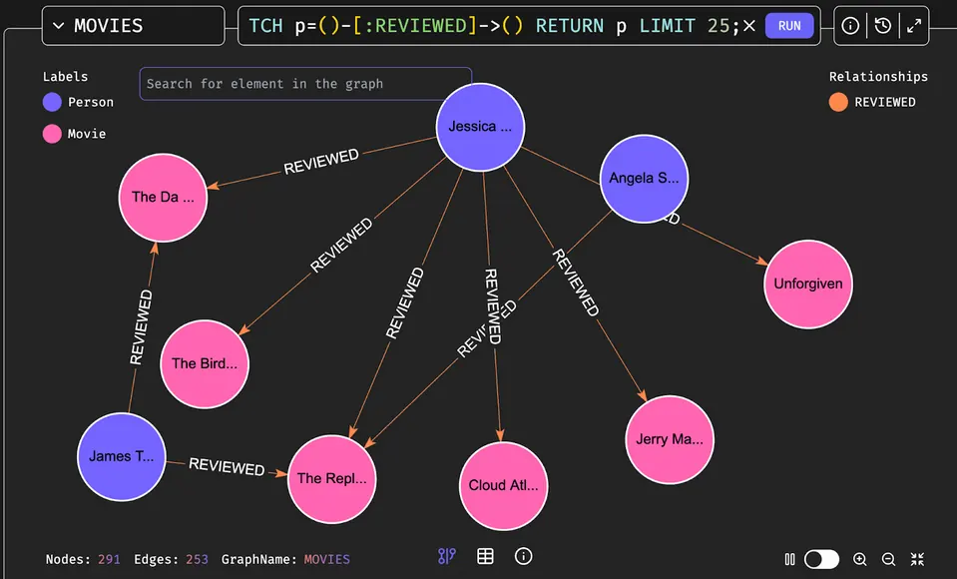
Task: Open the query info icon
Action: pos(850,26)
